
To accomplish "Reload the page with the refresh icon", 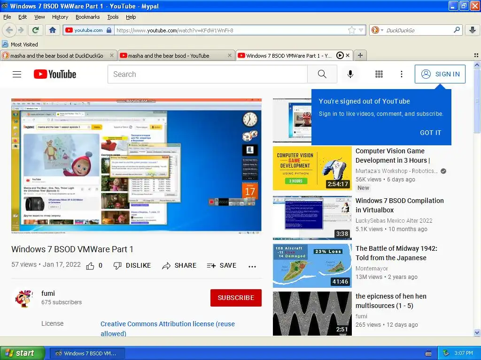I will [36, 30].
